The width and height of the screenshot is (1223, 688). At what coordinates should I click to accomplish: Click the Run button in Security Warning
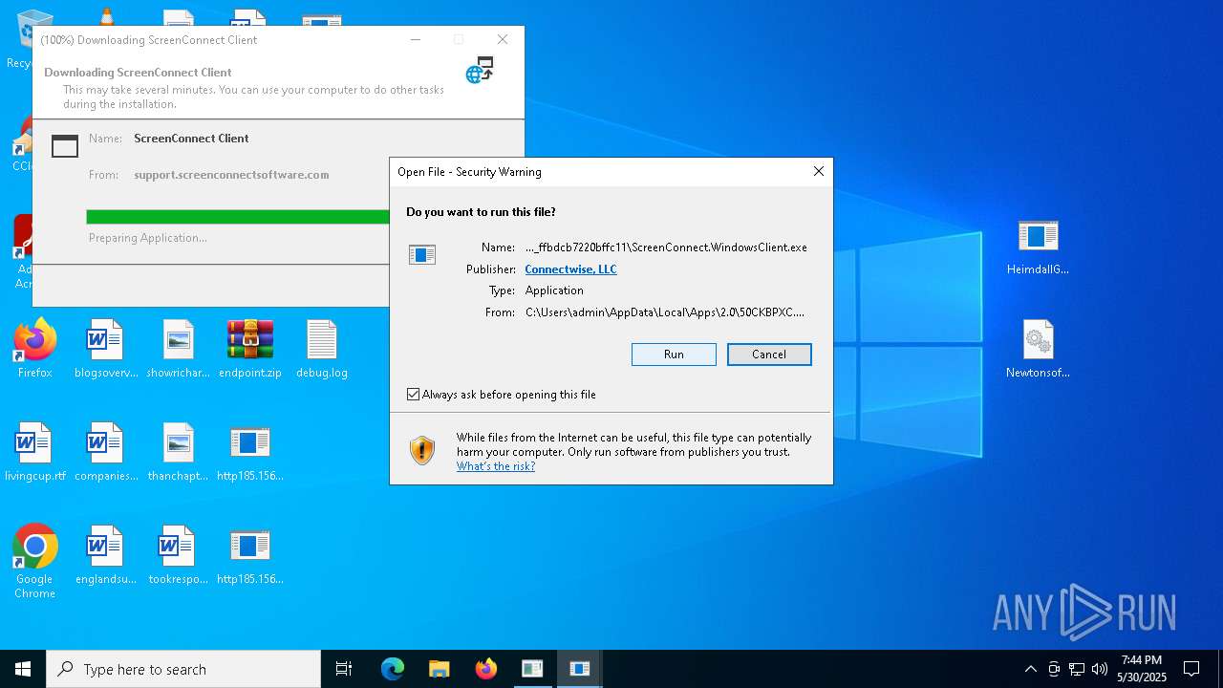[674, 355]
